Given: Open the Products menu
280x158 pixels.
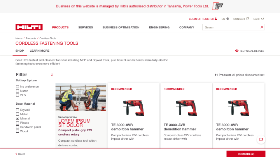Looking at the screenshot, I should 60,27.
